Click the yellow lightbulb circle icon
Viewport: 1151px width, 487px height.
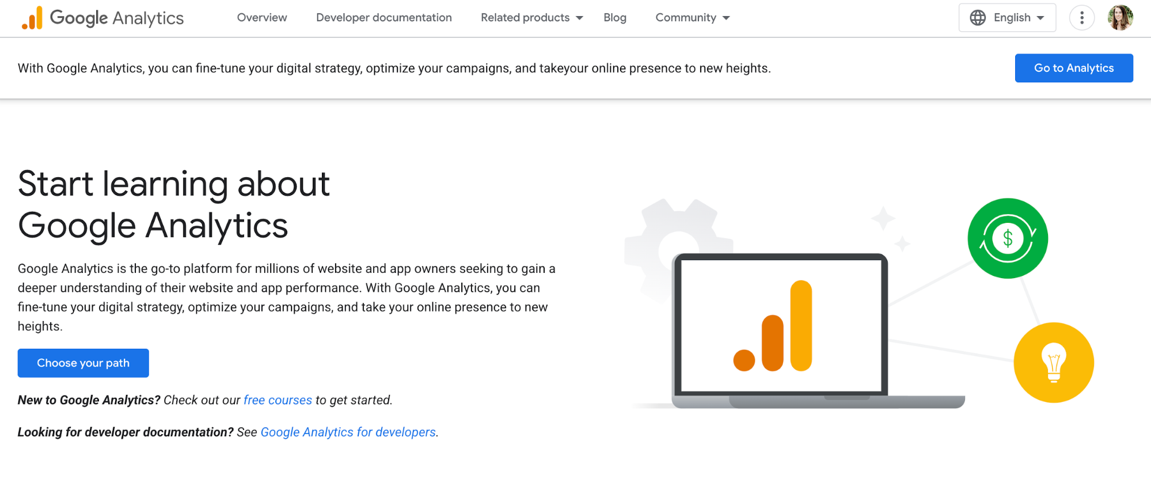point(1053,363)
